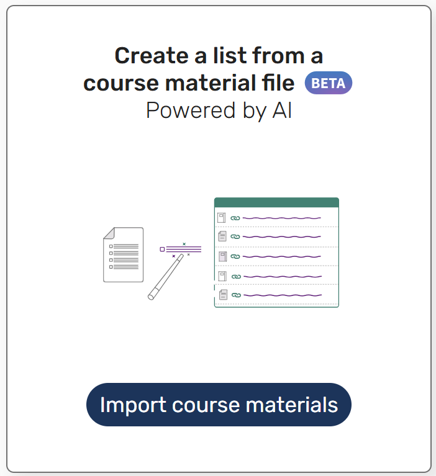The height and width of the screenshot is (476, 436).
Task: Click the chain link icon in the fourth row
Action: tap(236, 277)
